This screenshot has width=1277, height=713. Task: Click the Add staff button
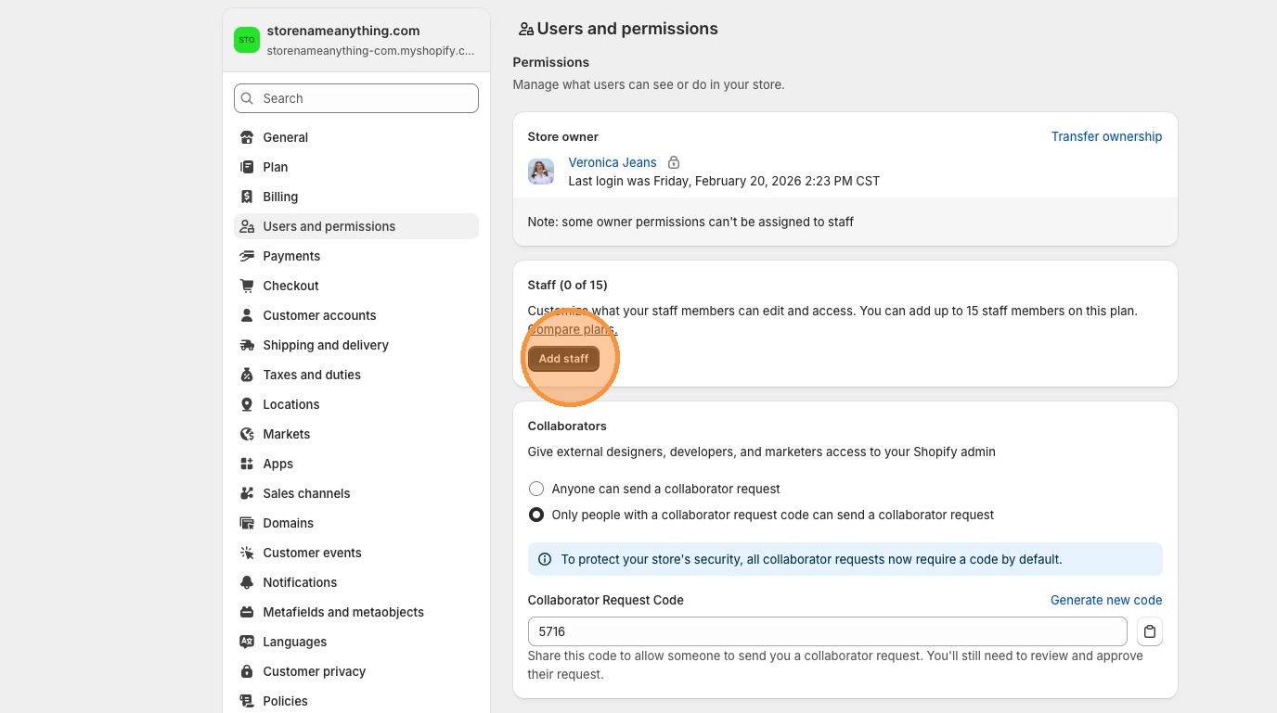point(563,359)
